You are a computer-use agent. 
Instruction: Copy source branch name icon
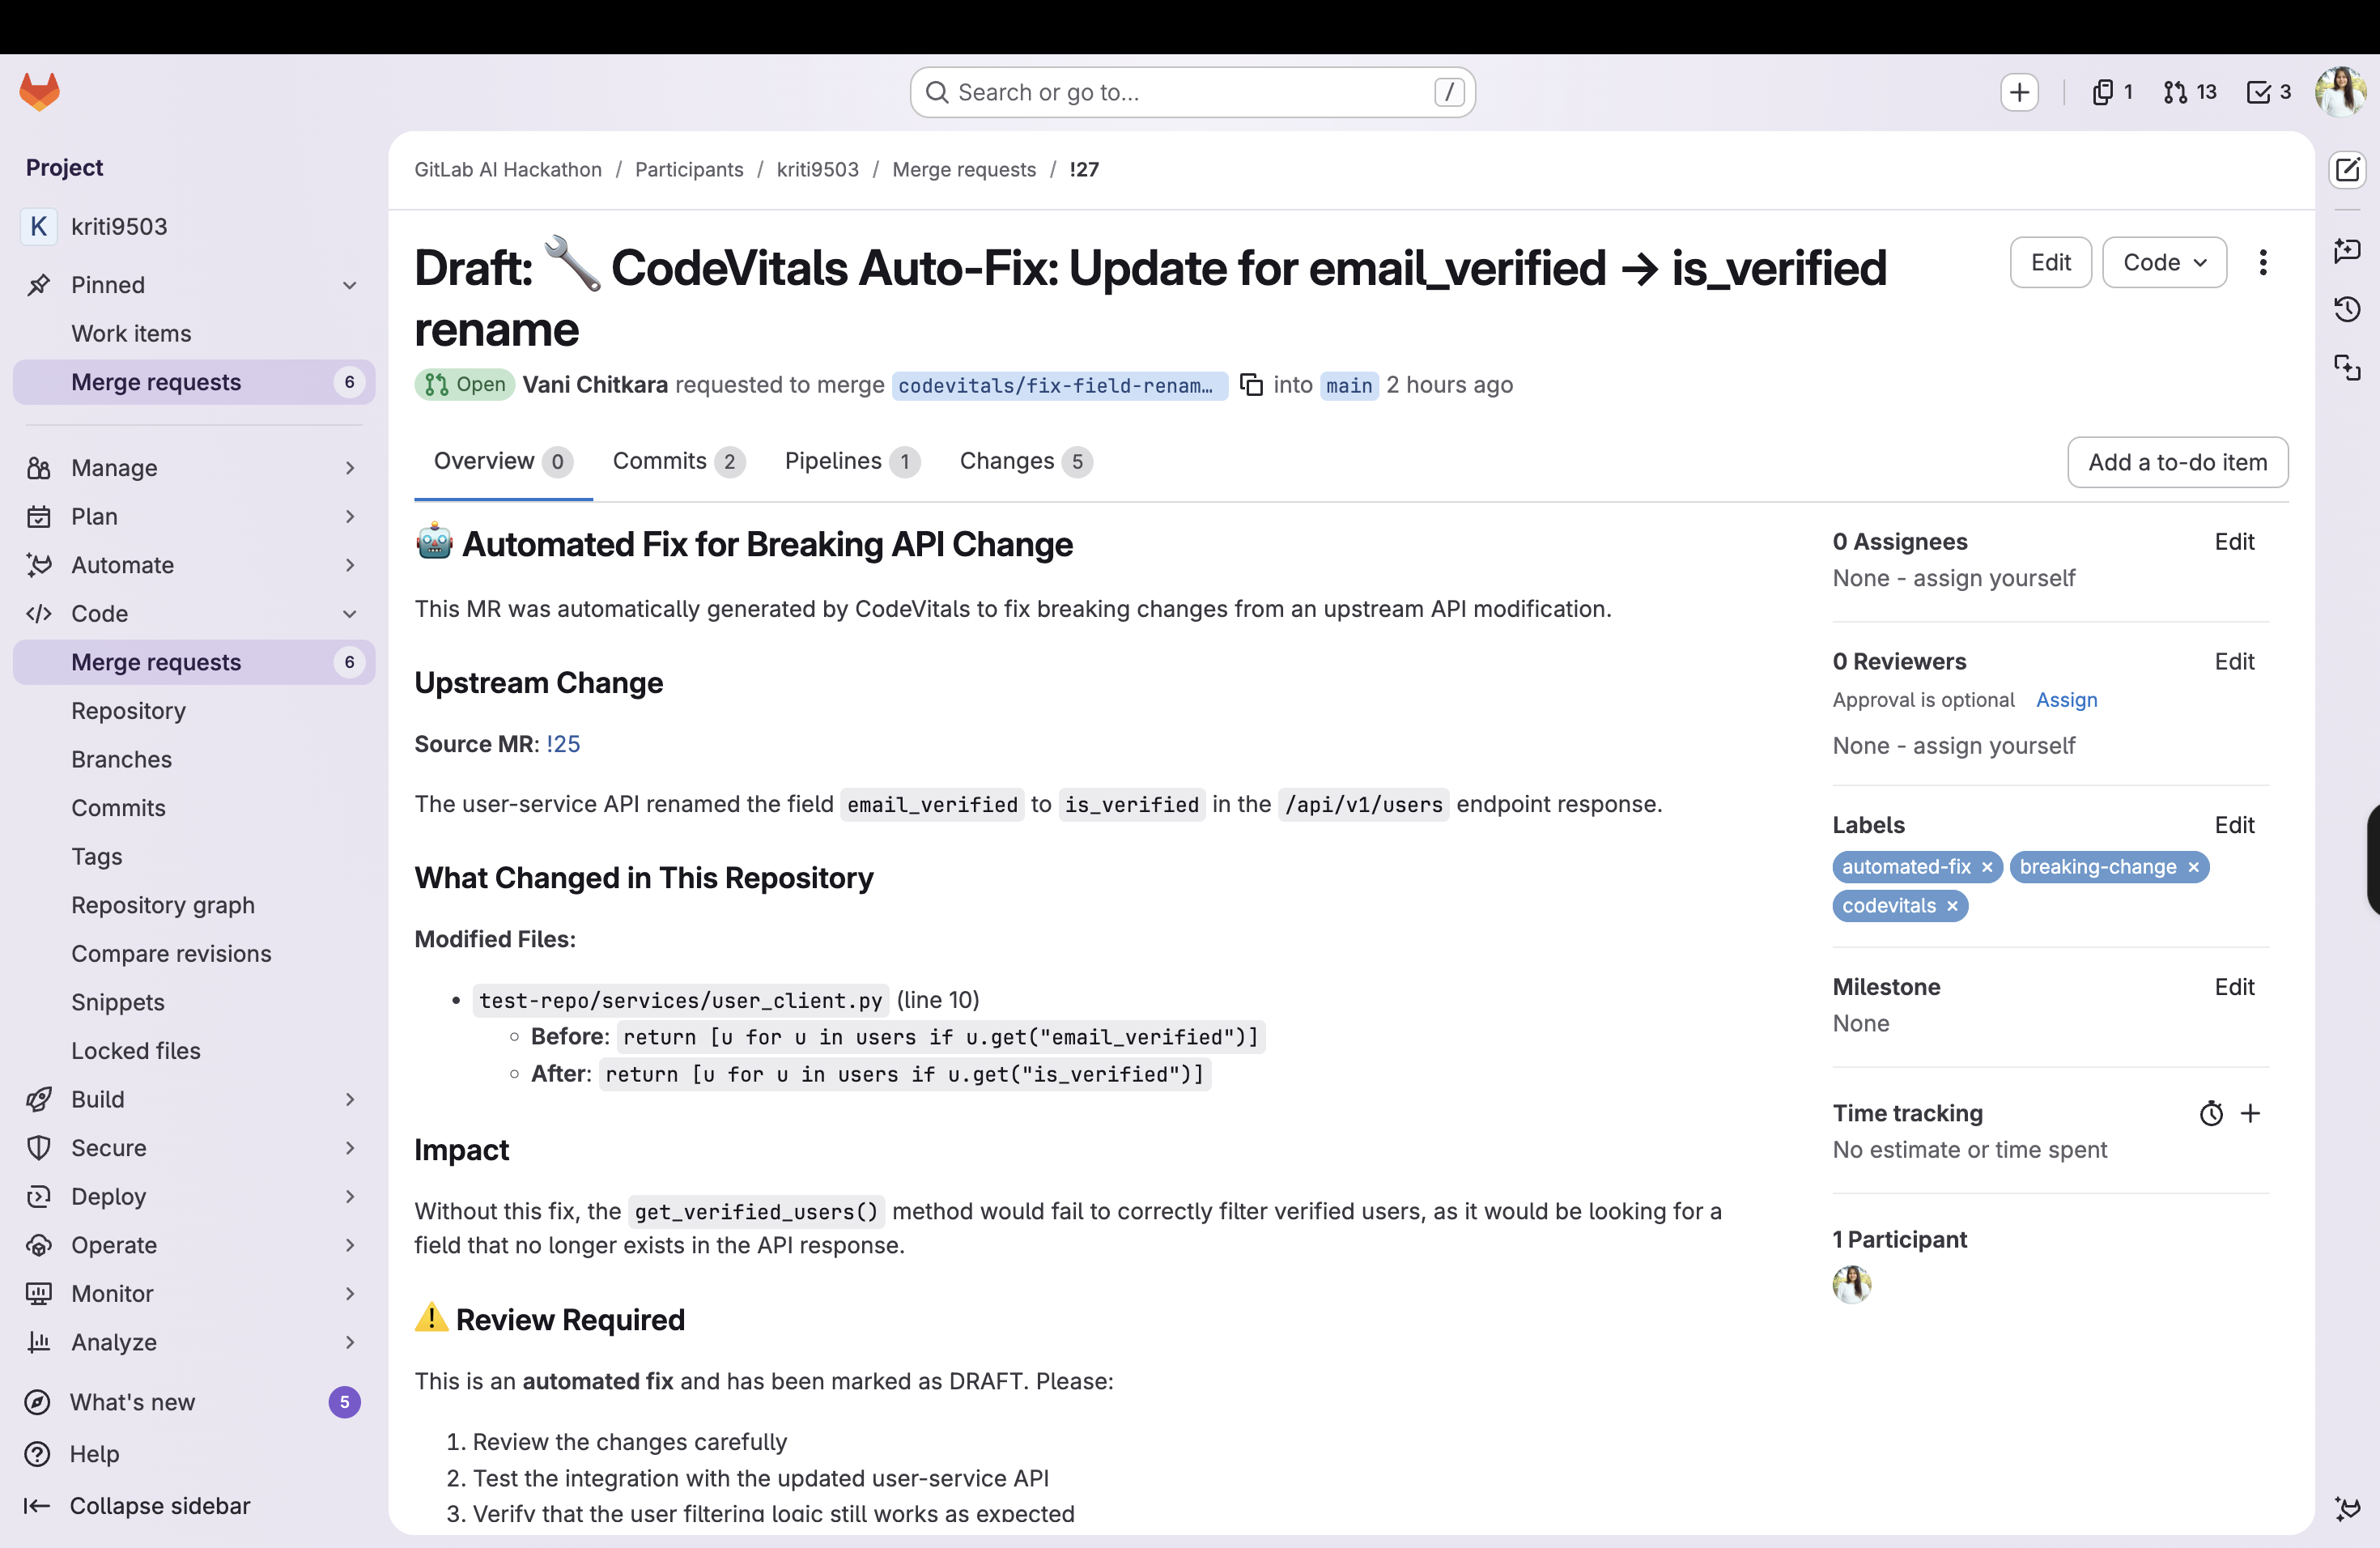pyautogui.click(x=1251, y=385)
